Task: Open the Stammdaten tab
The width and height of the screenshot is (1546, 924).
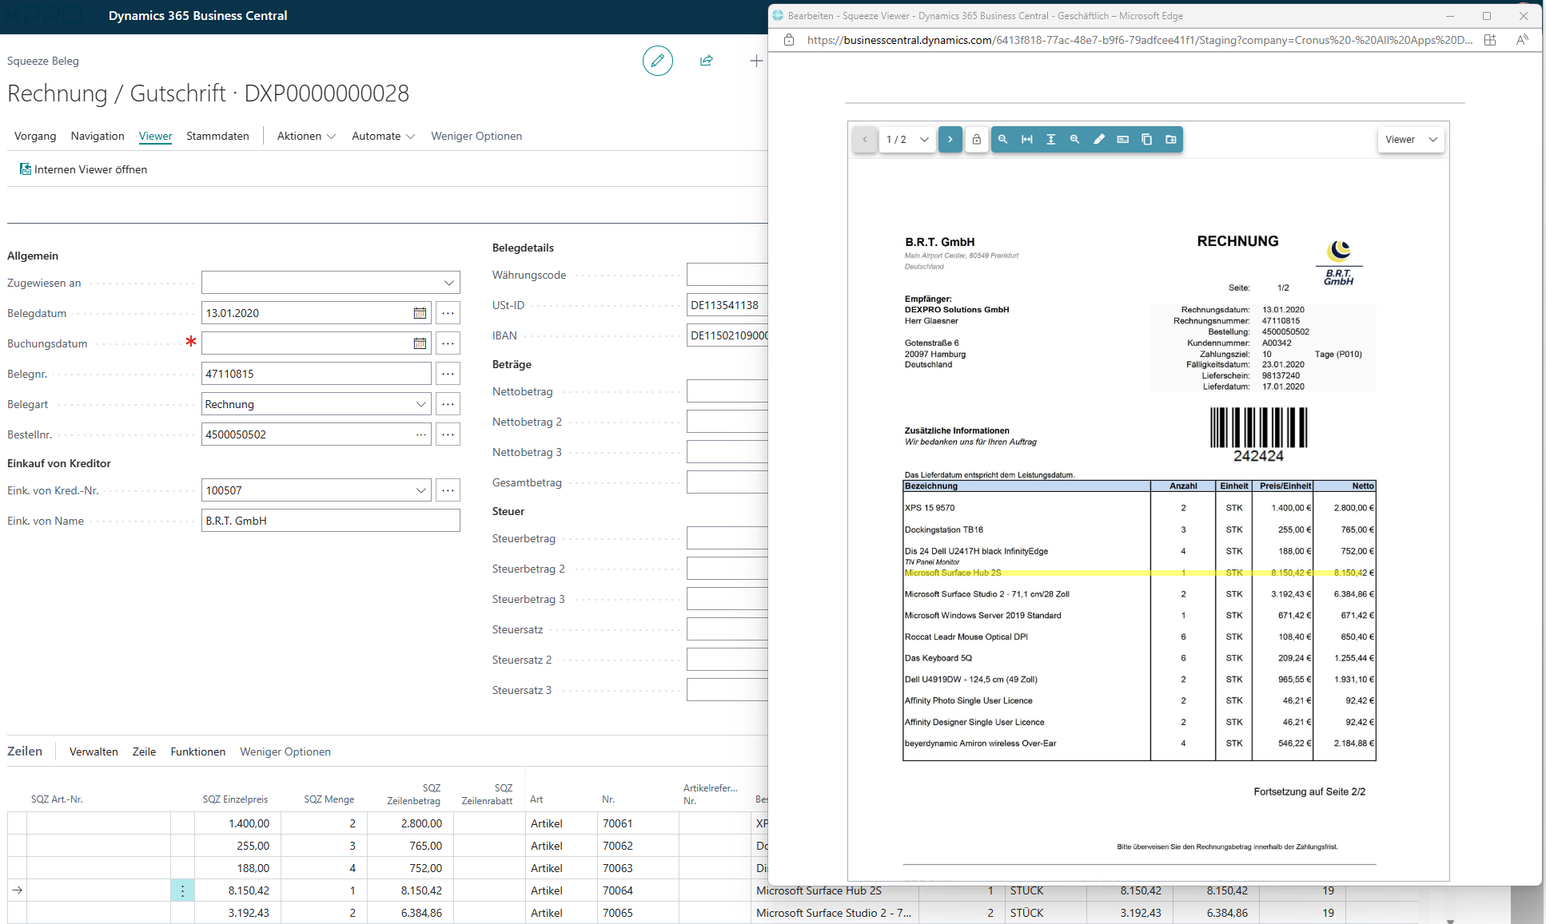Action: point(217,136)
